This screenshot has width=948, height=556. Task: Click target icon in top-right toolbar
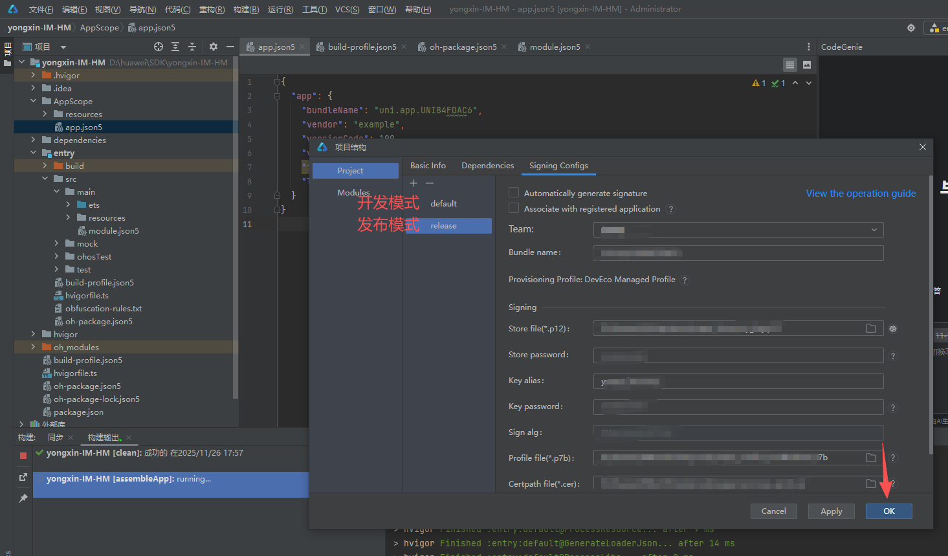point(911,28)
